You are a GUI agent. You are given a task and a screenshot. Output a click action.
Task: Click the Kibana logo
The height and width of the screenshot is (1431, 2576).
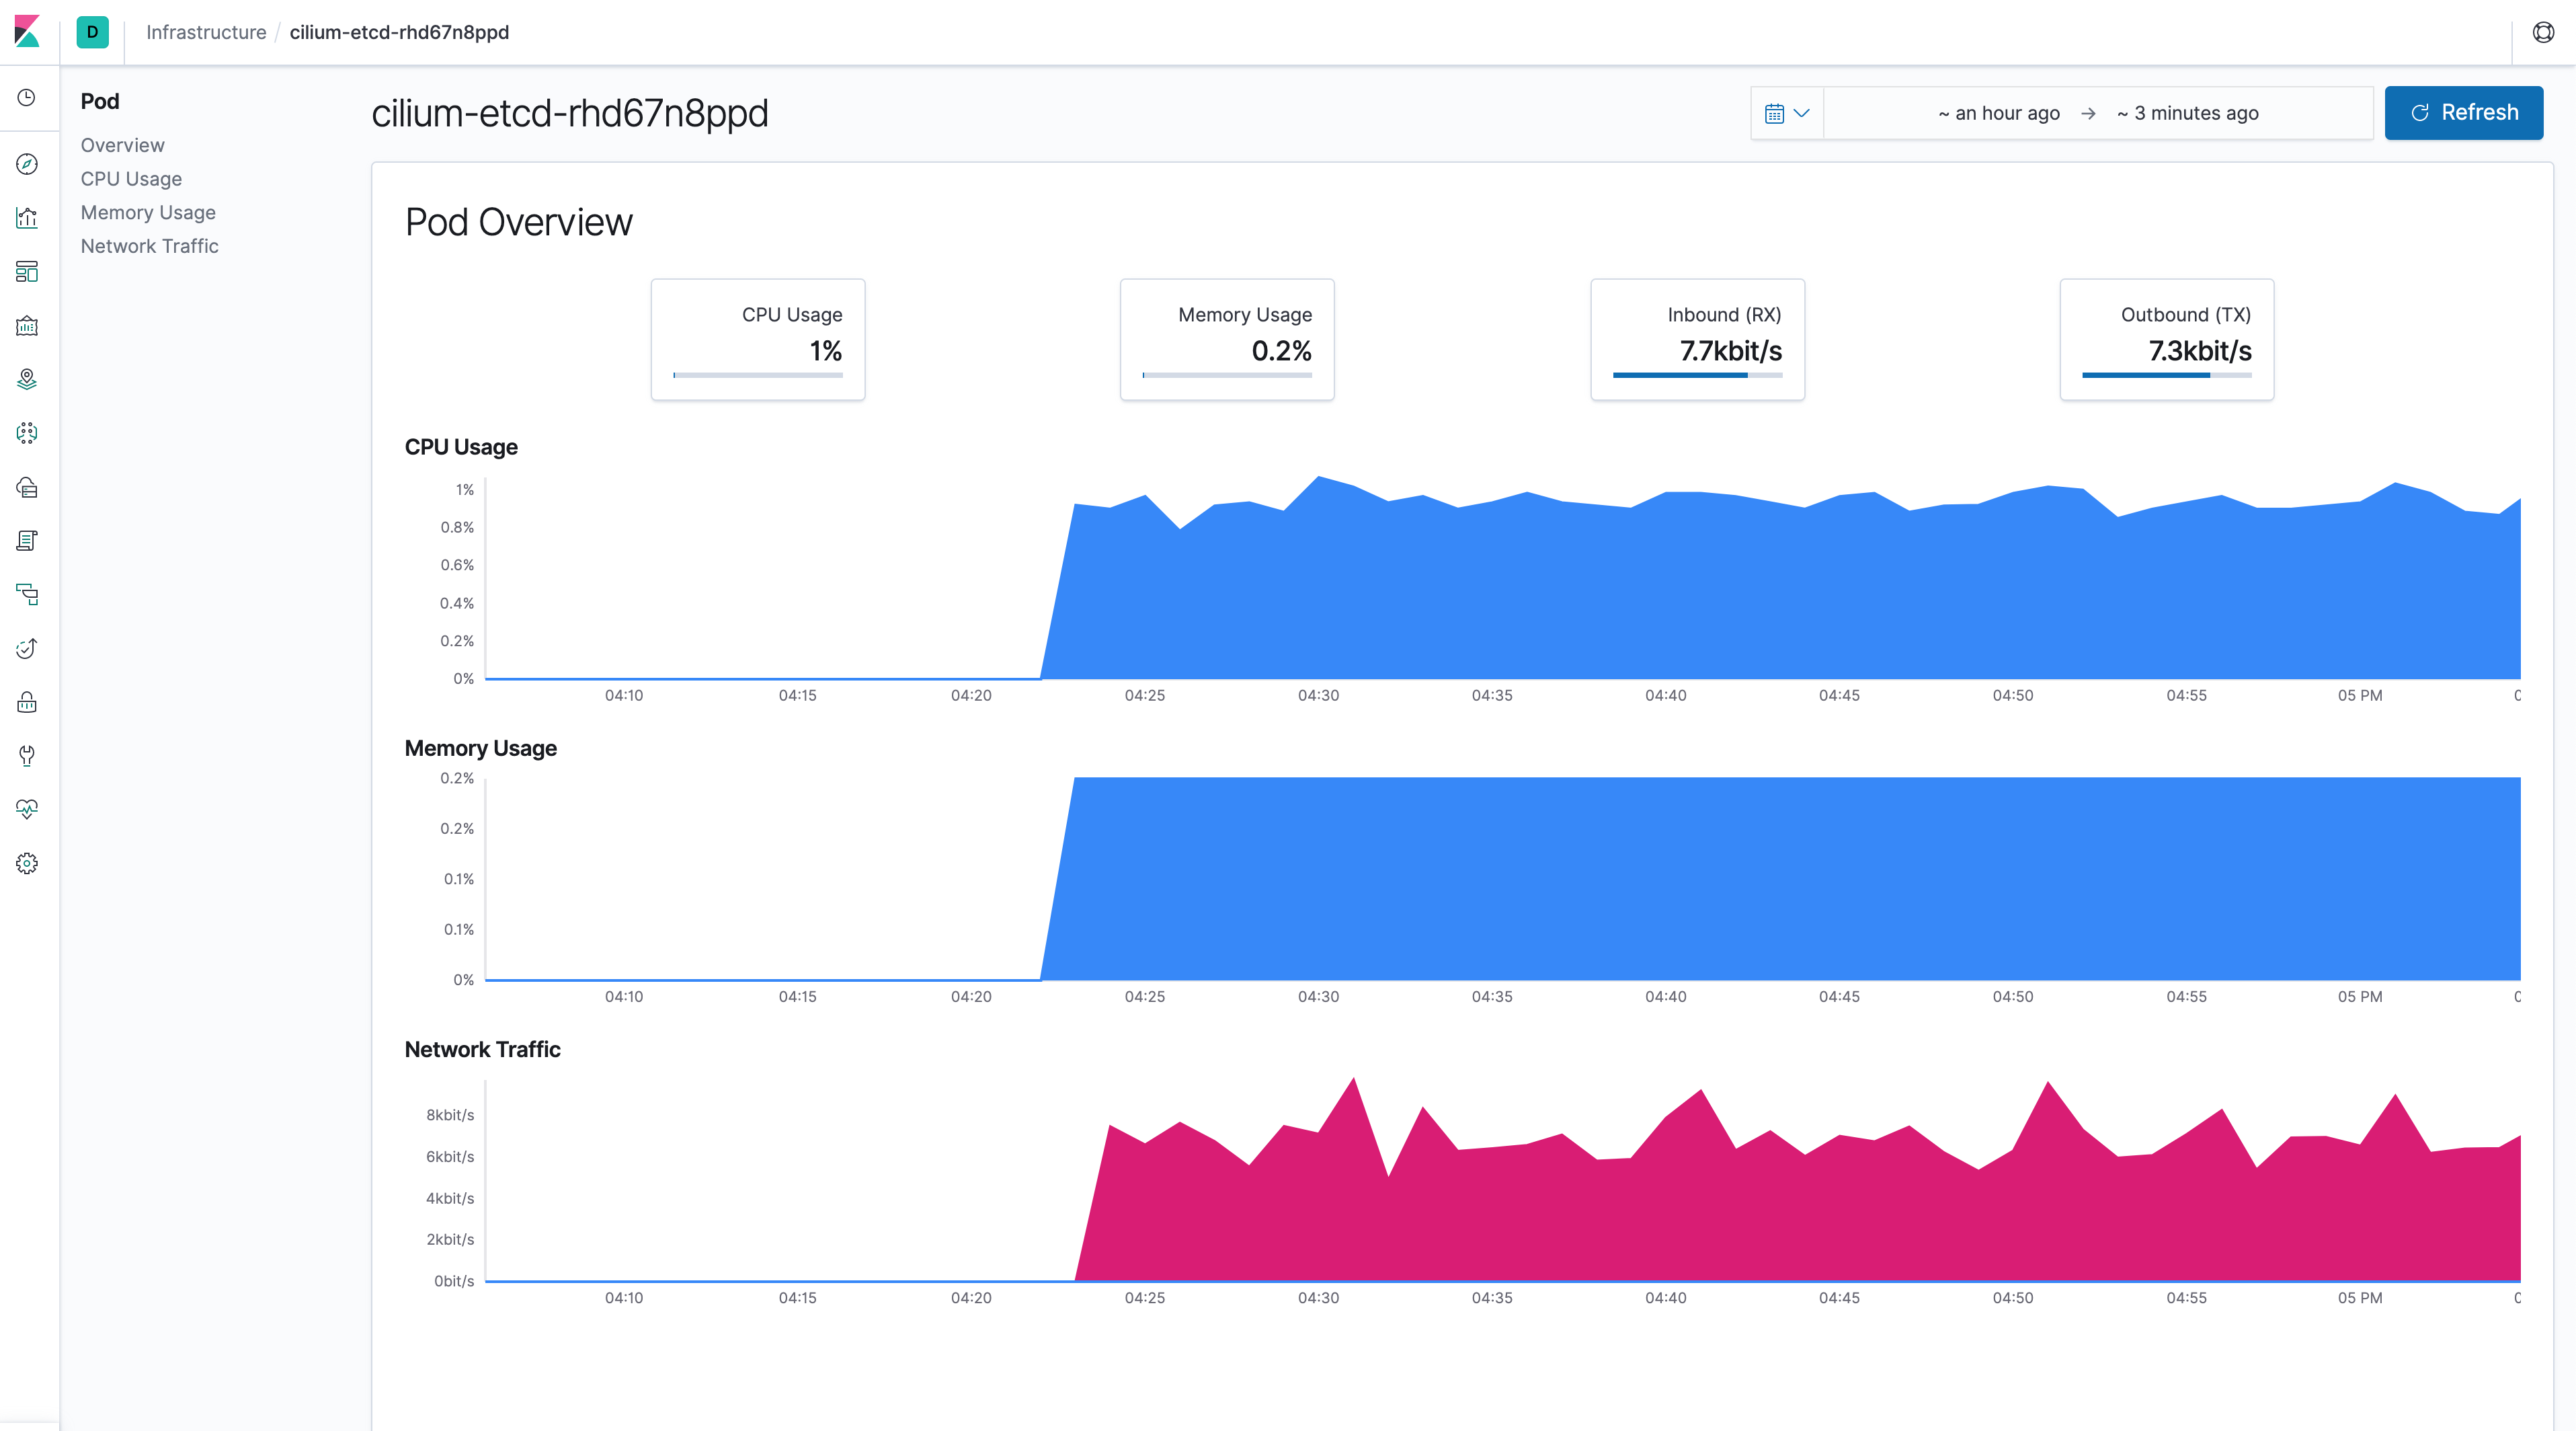[x=28, y=32]
